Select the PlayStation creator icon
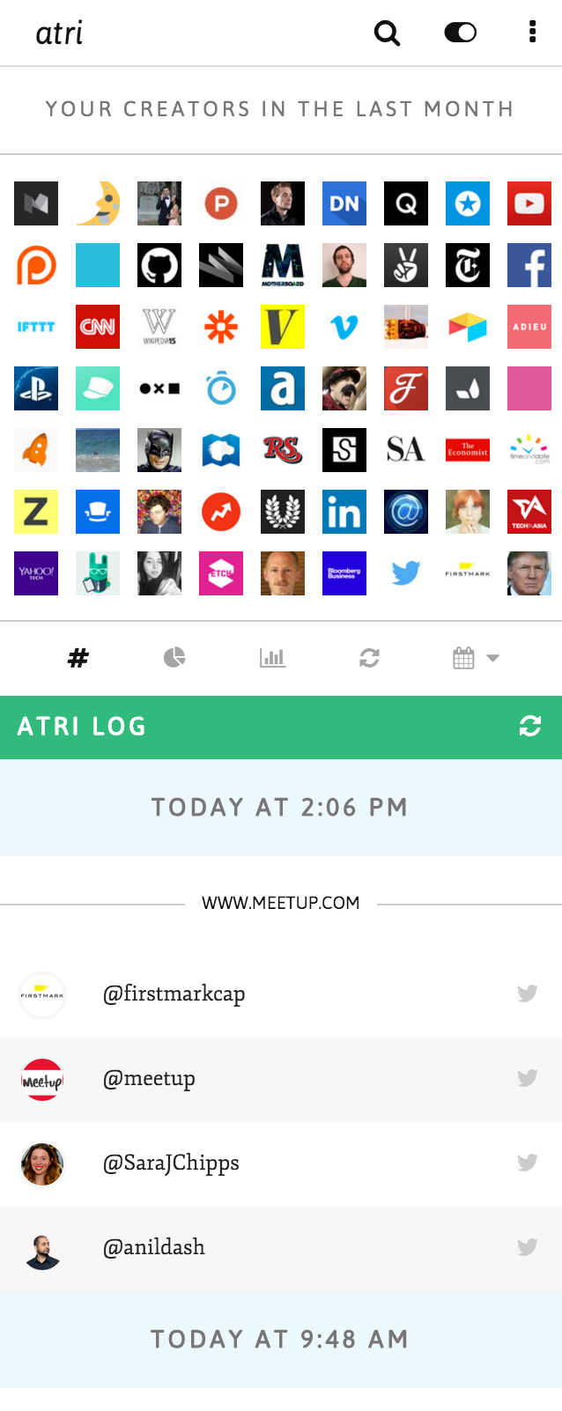Viewport: 562px width, 1411px height. (x=36, y=388)
